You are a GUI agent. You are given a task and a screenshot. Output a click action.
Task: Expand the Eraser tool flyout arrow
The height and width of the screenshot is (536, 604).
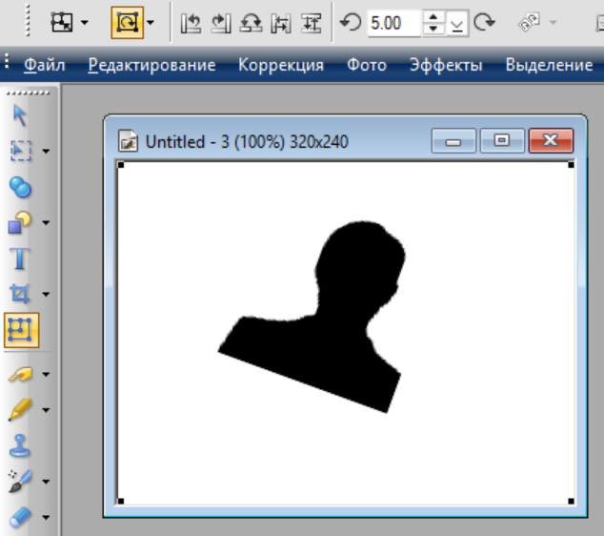(x=46, y=517)
